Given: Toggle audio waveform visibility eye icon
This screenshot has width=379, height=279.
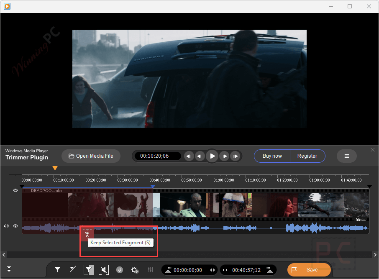Looking at the screenshot, I should point(15,226).
